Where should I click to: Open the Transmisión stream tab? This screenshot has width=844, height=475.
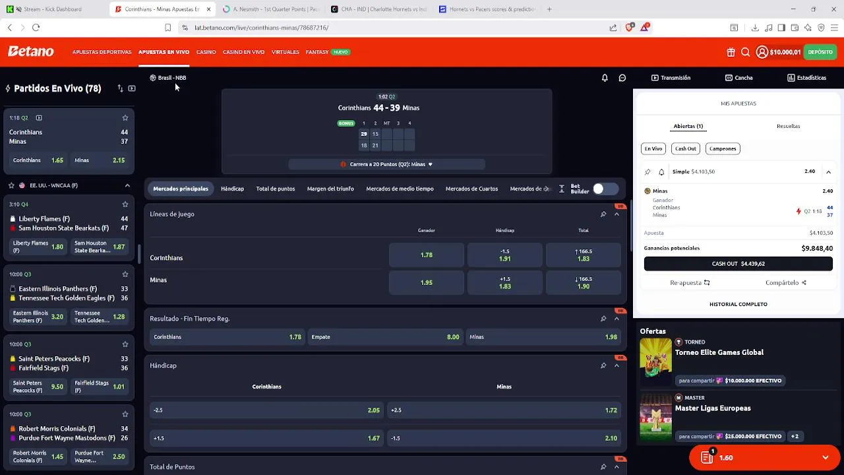pos(671,78)
